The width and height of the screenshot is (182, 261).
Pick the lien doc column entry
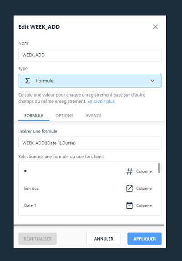[x=88, y=189]
